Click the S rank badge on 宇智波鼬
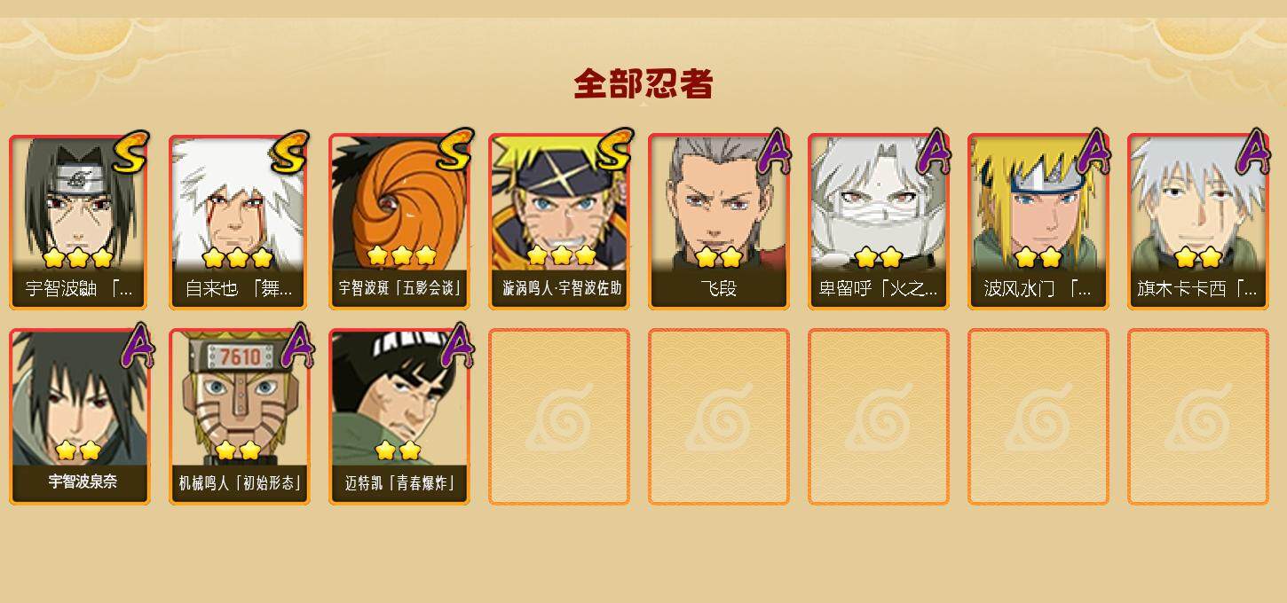 (x=131, y=152)
